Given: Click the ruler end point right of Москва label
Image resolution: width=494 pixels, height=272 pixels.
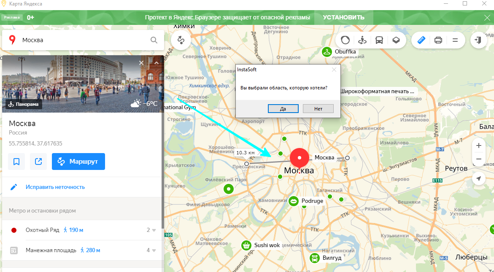Looking at the screenshot, I should 347,158.
